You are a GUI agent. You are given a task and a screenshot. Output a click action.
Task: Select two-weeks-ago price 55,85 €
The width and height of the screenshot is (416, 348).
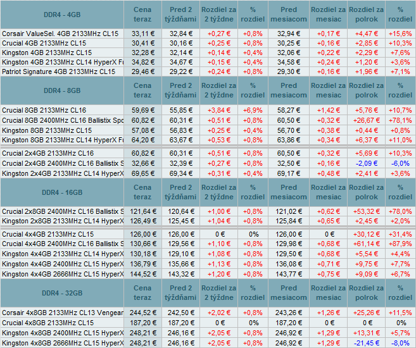(181, 110)
